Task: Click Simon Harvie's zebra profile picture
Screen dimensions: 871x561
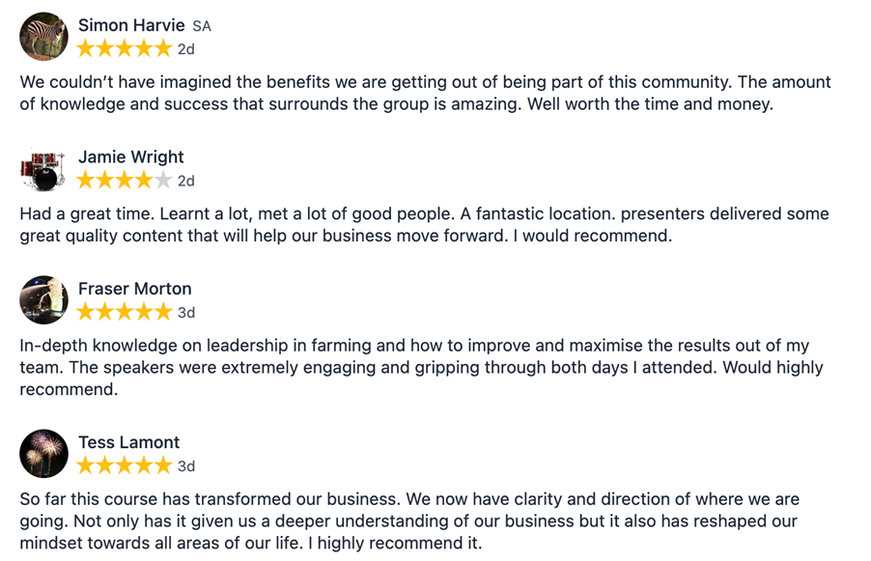Action: (43, 37)
